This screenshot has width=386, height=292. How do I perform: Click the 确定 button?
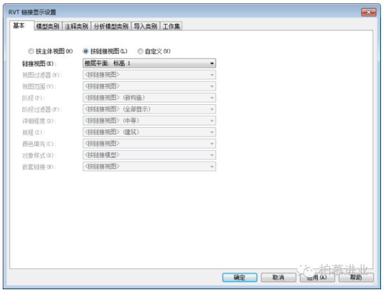click(x=240, y=278)
